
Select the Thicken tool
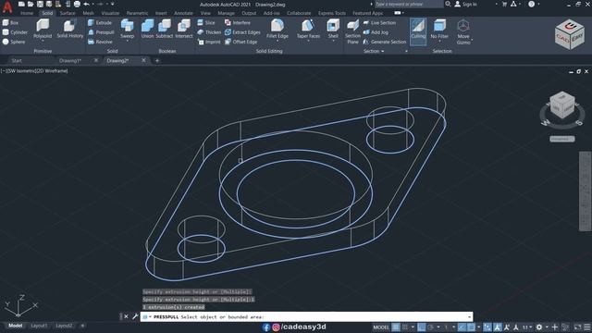209,32
